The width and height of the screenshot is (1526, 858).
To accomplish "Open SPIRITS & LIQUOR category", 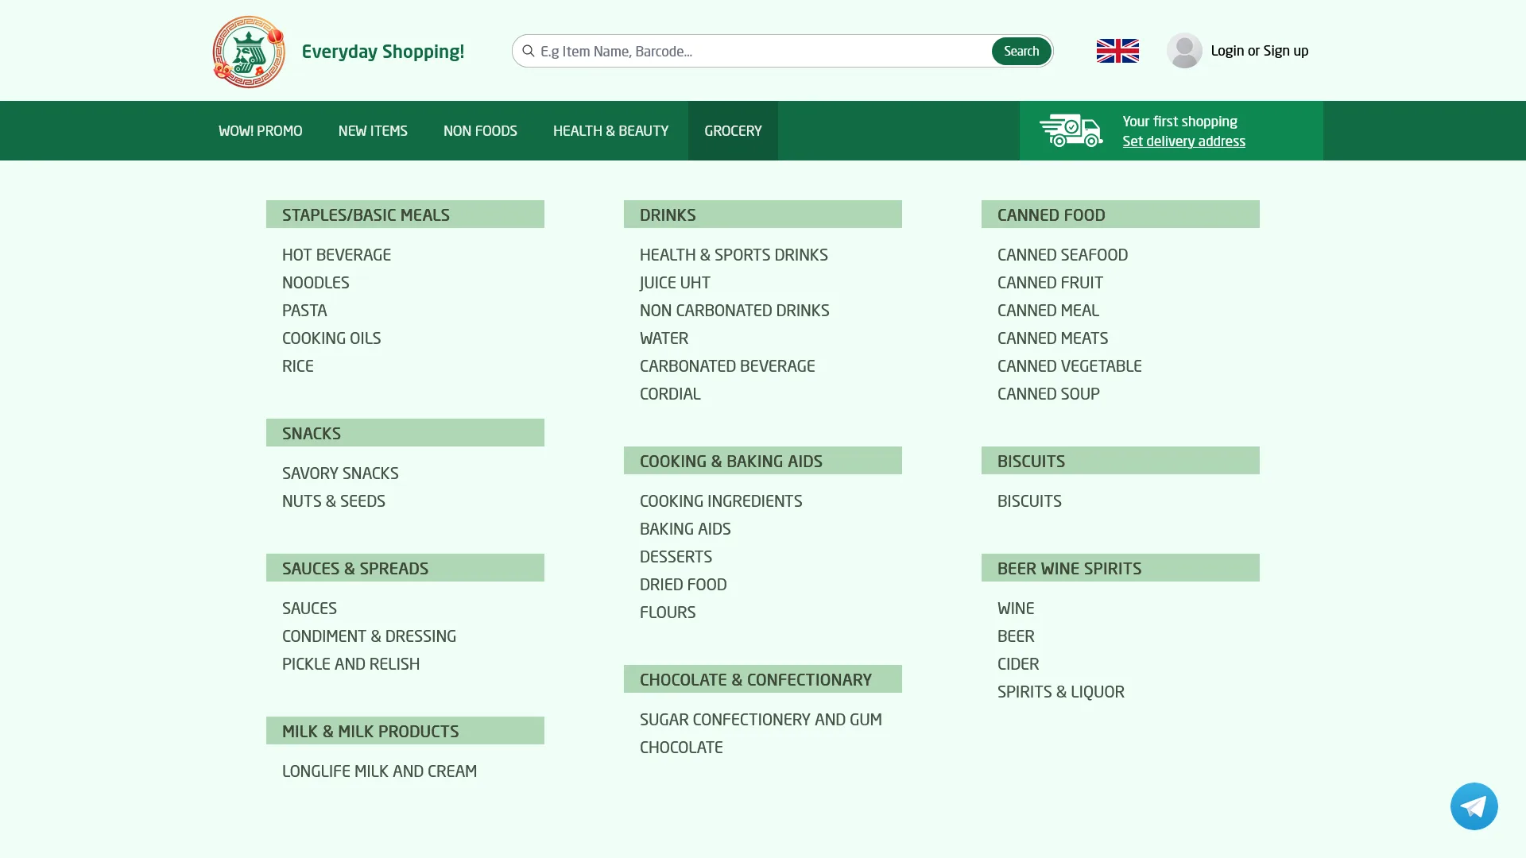I will pos(1060,691).
